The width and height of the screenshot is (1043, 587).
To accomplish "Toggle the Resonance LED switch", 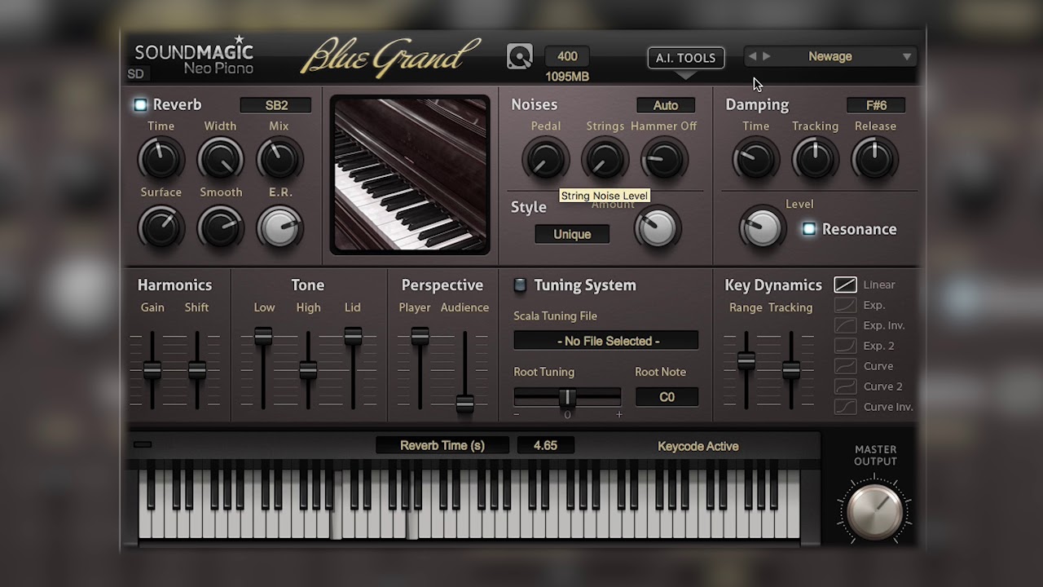I will point(808,229).
